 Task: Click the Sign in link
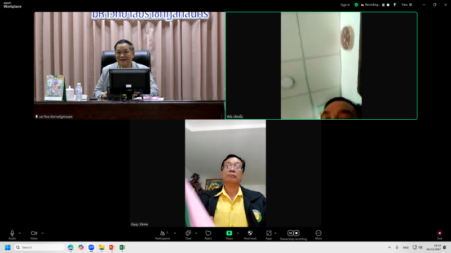[345, 4]
